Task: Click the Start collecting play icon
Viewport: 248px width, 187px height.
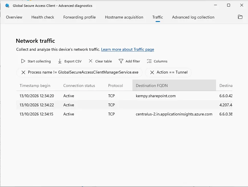Action: 23,61
